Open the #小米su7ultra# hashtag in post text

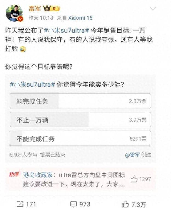pyautogui.click(x=66, y=31)
